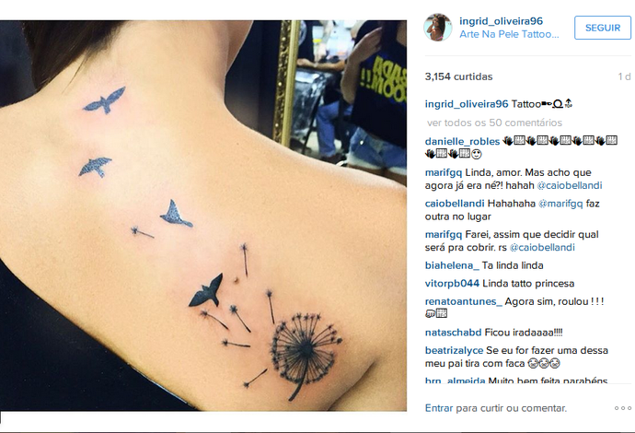
Task: Open the three-dots more options menu
Action: (622, 408)
